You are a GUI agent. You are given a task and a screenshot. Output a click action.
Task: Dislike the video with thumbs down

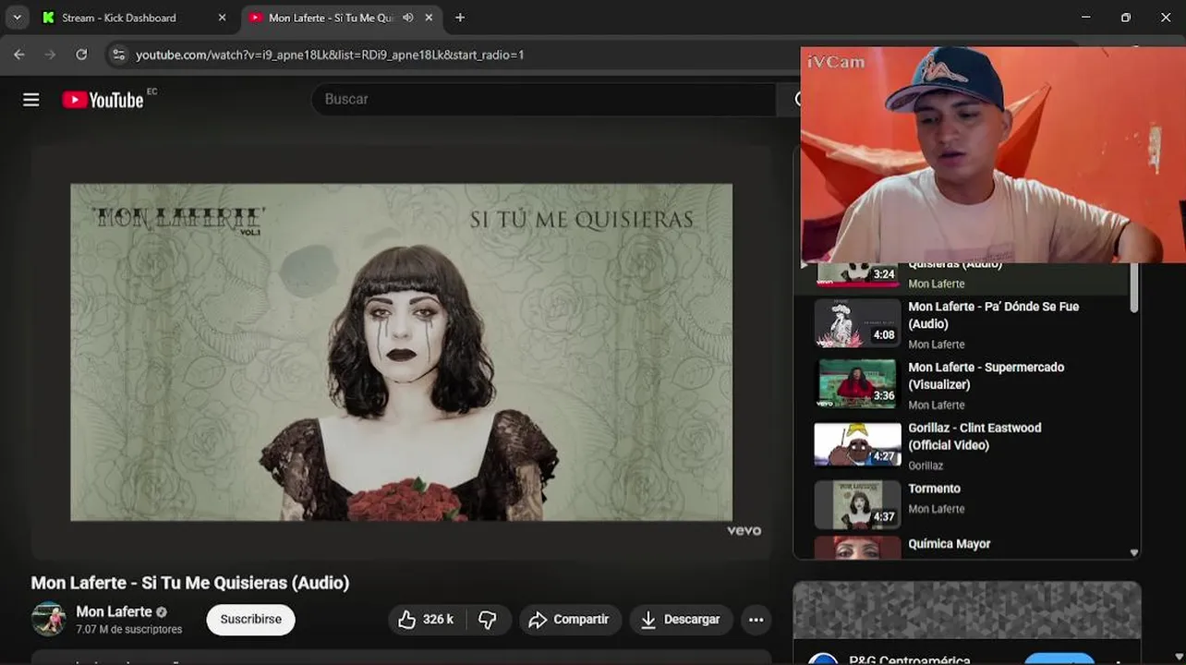(488, 620)
